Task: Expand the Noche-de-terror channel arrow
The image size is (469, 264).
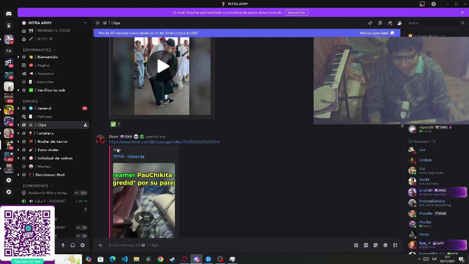Action: [18, 142]
